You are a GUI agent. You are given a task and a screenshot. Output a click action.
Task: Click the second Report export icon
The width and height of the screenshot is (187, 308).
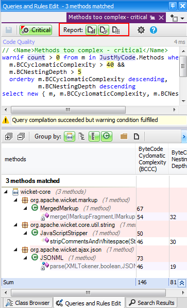[104, 30]
